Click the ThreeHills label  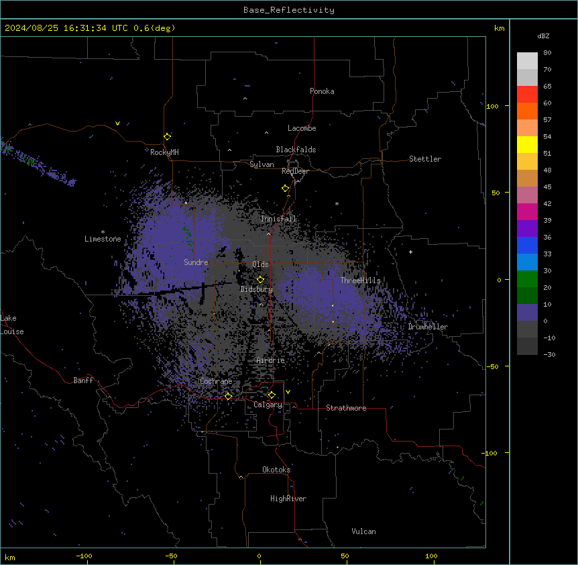click(x=360, y=280)
